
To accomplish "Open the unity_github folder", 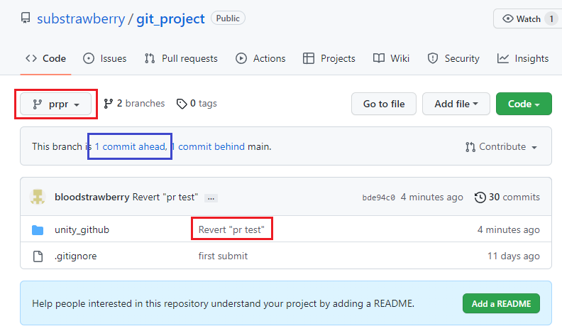I will (x=82, y=229).
